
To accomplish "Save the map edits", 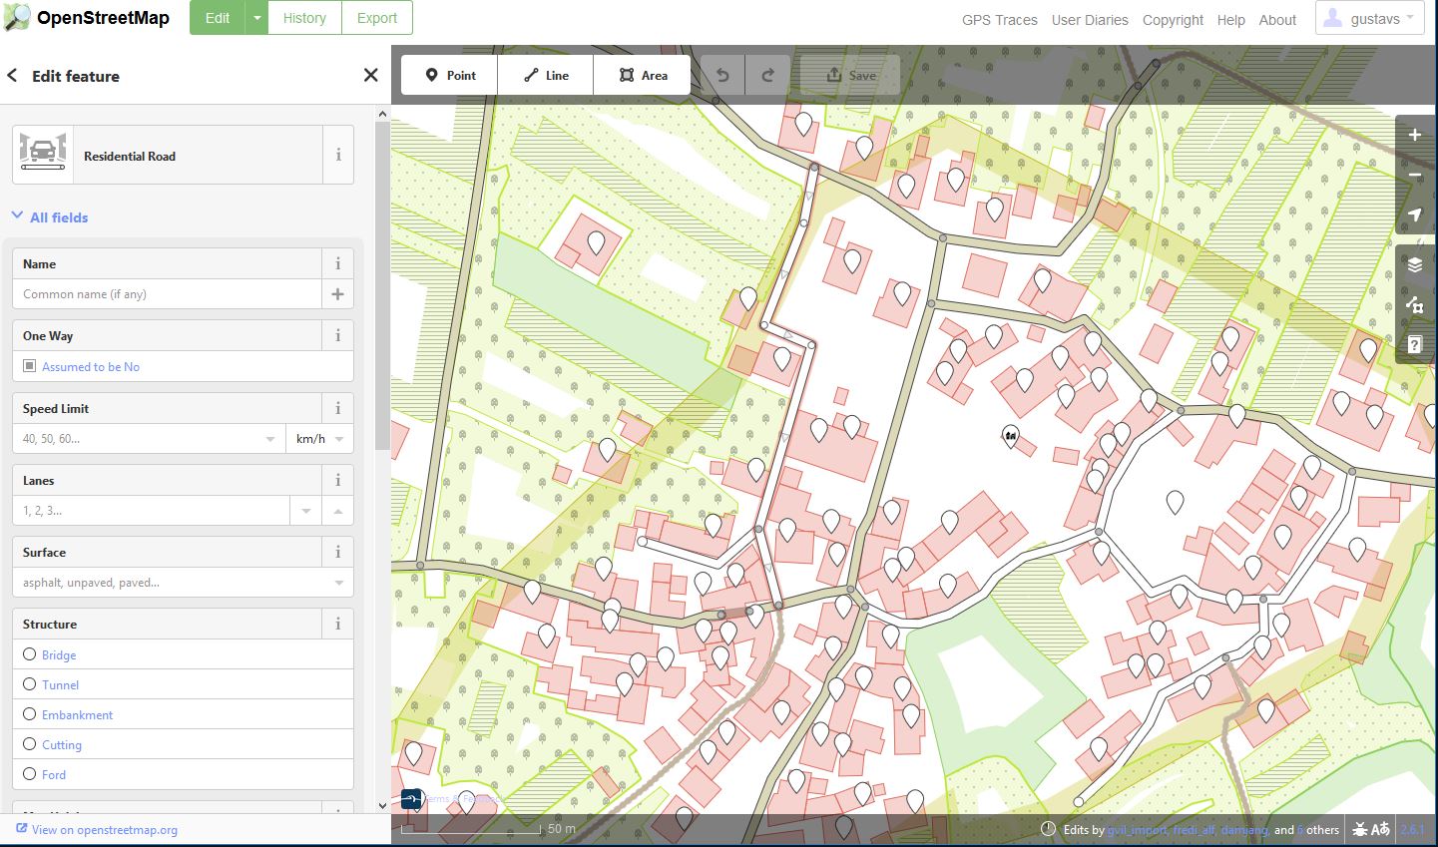I will point(851,75).
